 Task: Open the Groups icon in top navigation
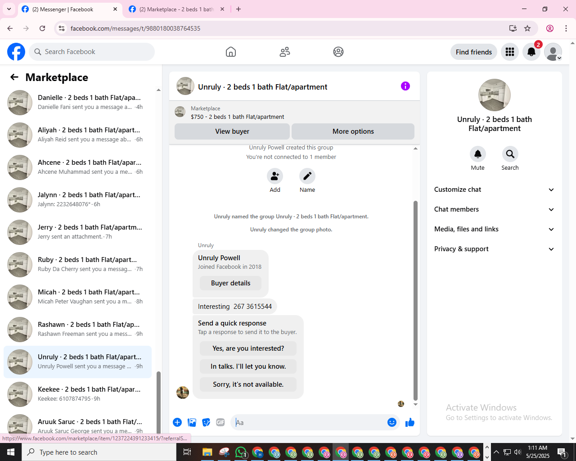tap(338, 52)
